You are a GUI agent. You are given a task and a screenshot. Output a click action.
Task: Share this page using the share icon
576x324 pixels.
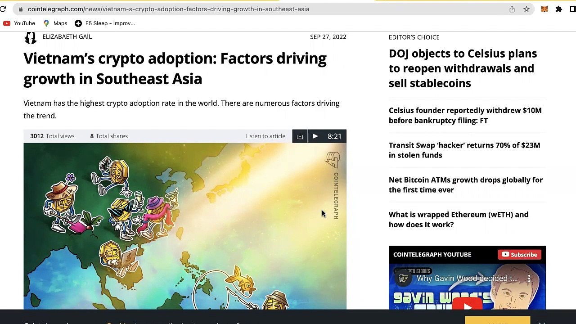(x=512, y=9)
